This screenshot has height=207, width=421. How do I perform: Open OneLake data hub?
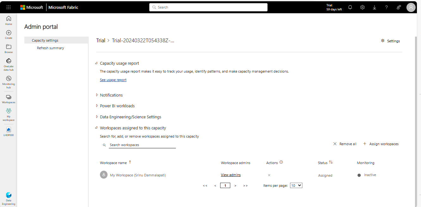pos(9,64)
